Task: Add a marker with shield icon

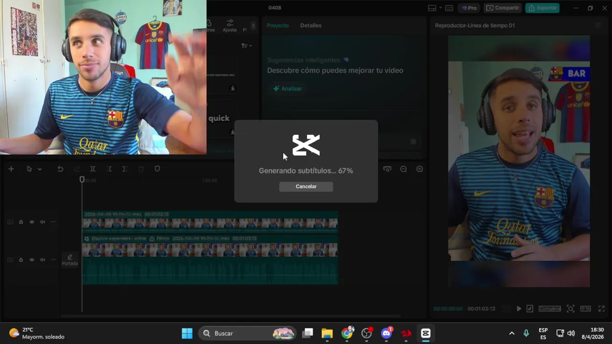Action: [157, 169]
